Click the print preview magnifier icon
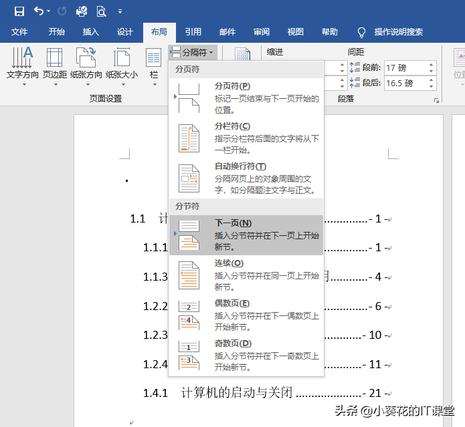This screenshot has height=427, width=465. pos(101,11)
